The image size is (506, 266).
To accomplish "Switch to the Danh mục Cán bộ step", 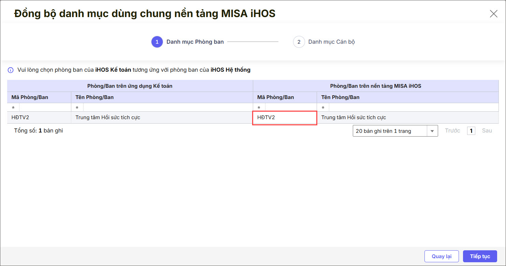I will 331,42.
